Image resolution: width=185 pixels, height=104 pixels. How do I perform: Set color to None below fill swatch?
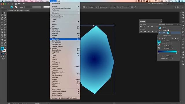[5, 54]
